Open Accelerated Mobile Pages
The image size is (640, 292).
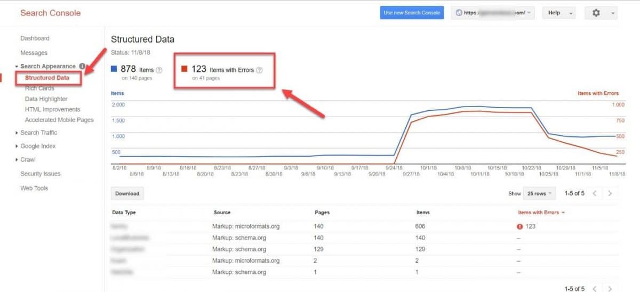(59, 120)
